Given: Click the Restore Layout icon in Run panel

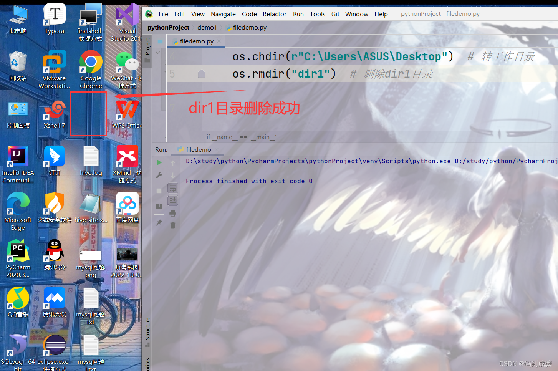Looking at the screenshot, I should 159,207.
